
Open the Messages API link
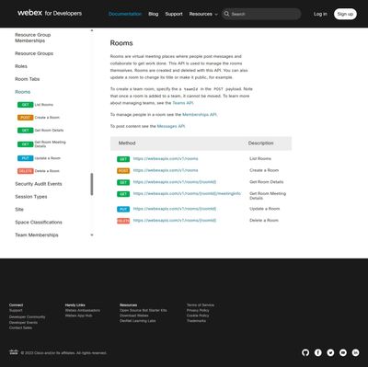171,126
